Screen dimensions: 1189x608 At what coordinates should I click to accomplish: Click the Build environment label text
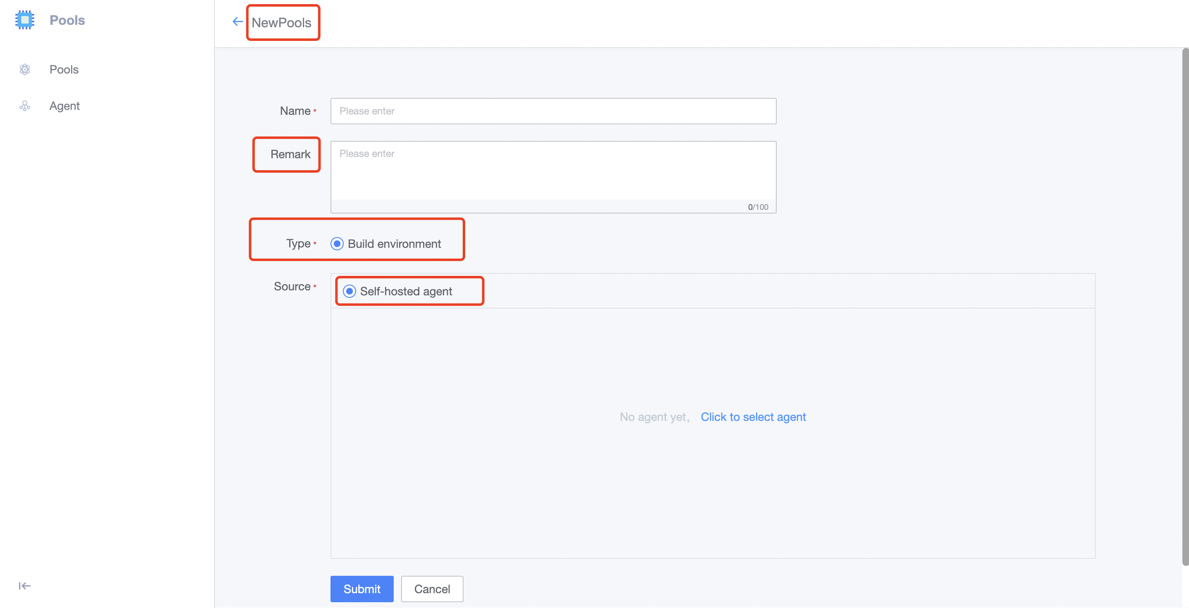point(394,244)
